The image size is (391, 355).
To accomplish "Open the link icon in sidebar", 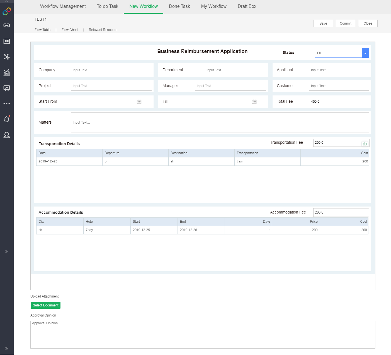I will click(7, 25).
